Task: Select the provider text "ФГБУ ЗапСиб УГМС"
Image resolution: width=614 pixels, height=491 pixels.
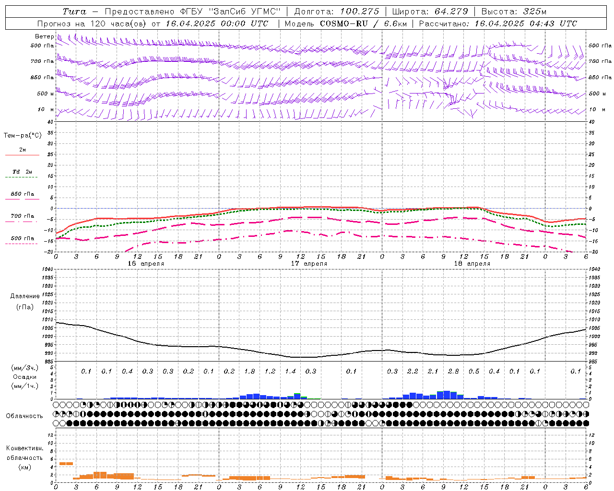Action: click(x=231, y=12)
